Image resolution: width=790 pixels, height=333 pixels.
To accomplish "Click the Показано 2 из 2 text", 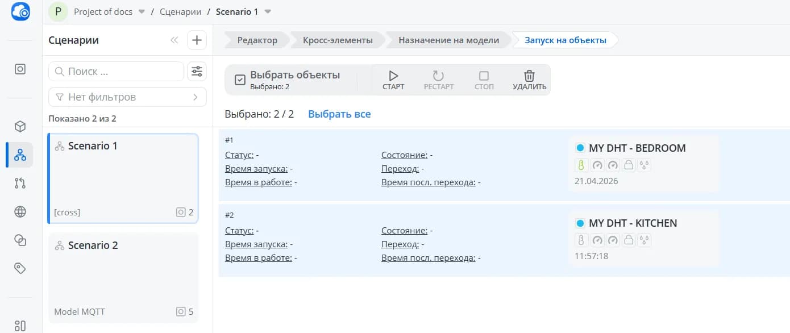I will click(x=82, y=119).
